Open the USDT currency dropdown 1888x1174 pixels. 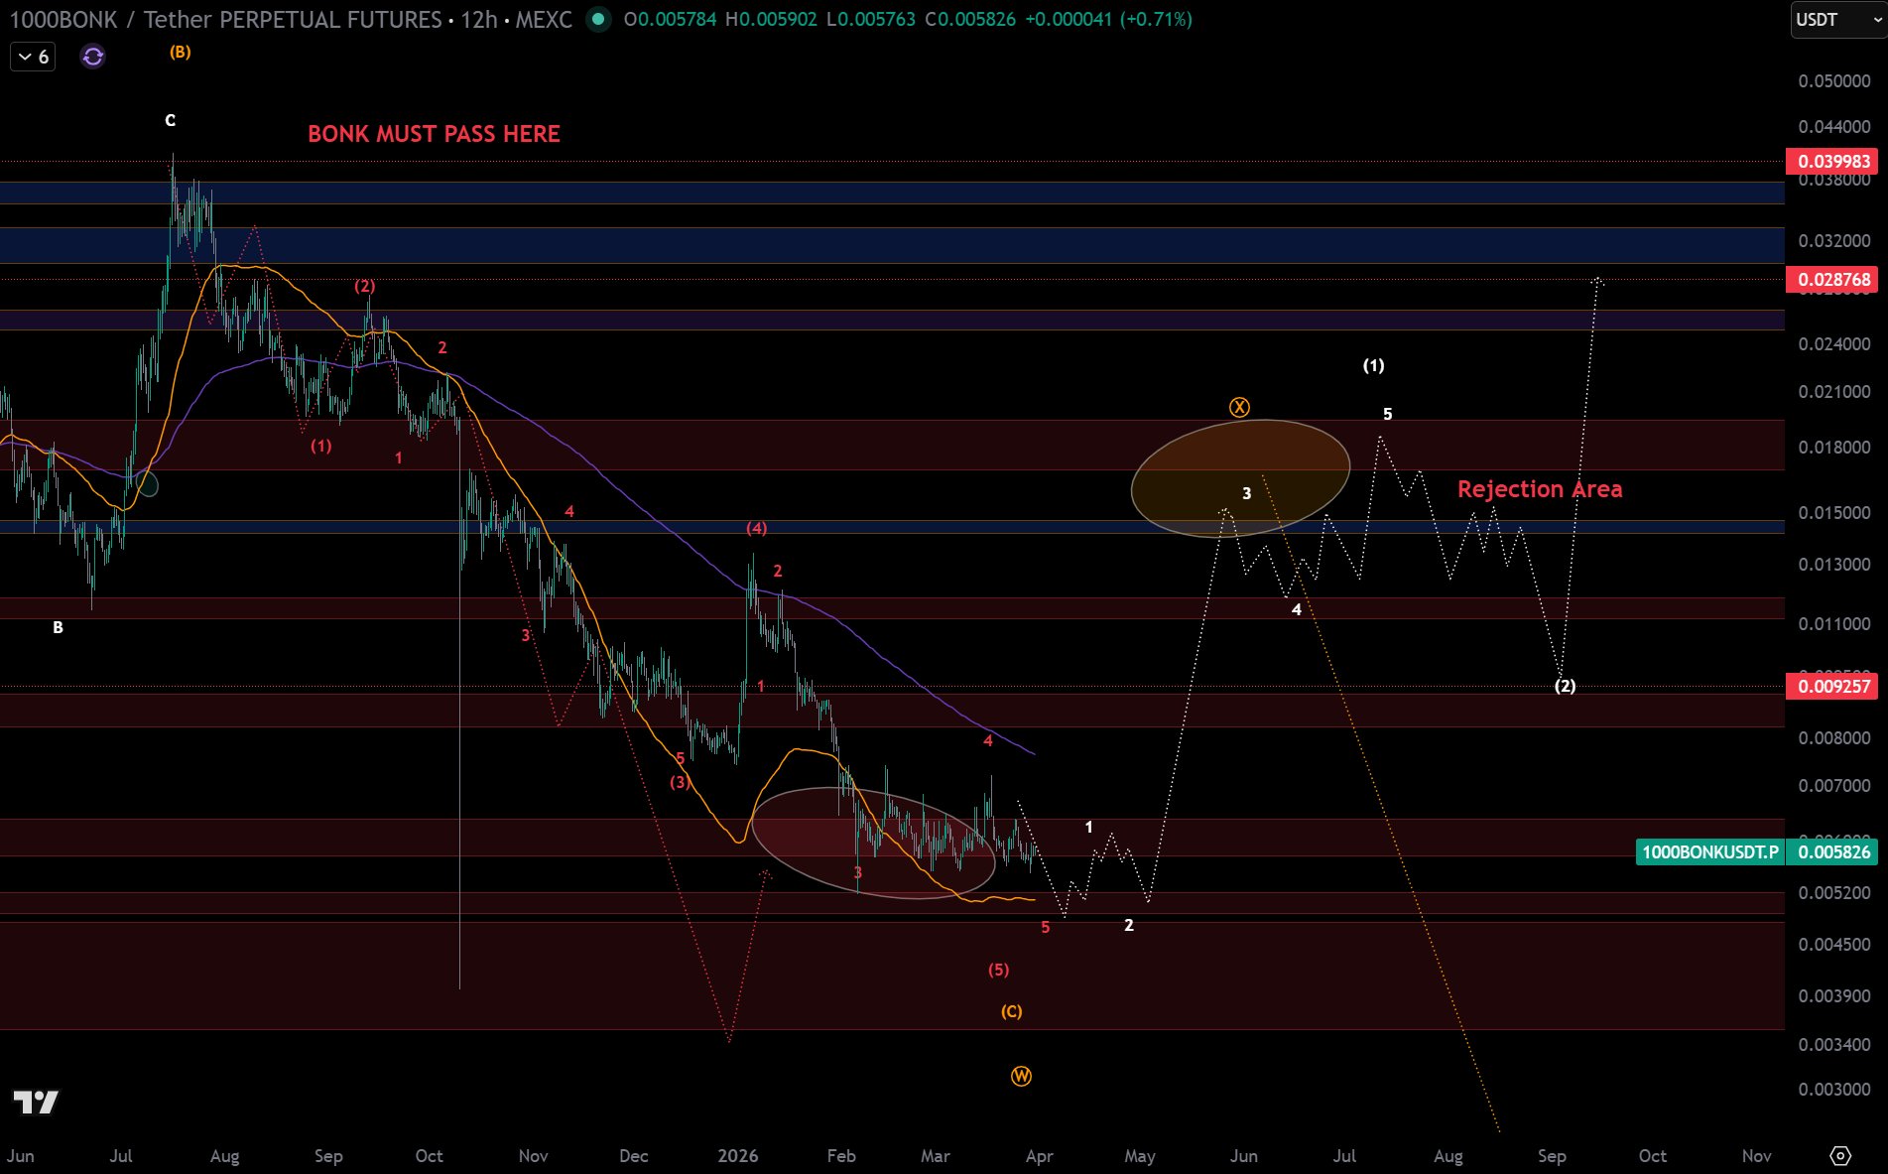click(x=1837, y=20)
